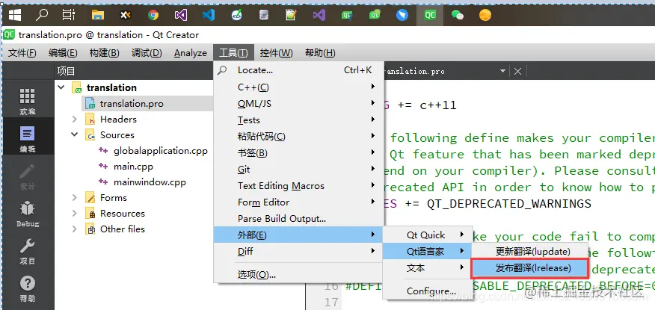The height and width of the screenshot is (310, 655).
Task: Choose Configure... in the 外部 submenu
Action: pos(428,291)
